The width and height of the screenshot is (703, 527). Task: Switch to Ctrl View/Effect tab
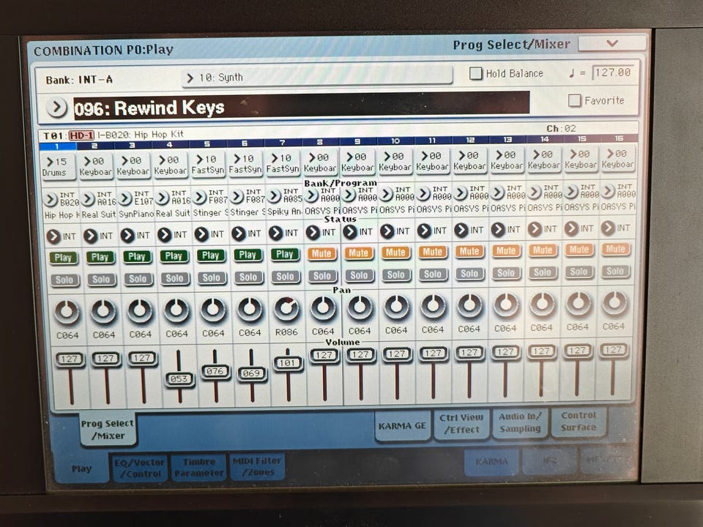click(x=461, y=424)
